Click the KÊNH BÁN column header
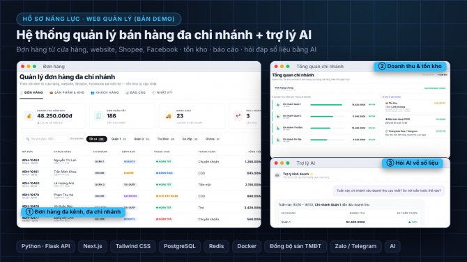 (128, 152)
